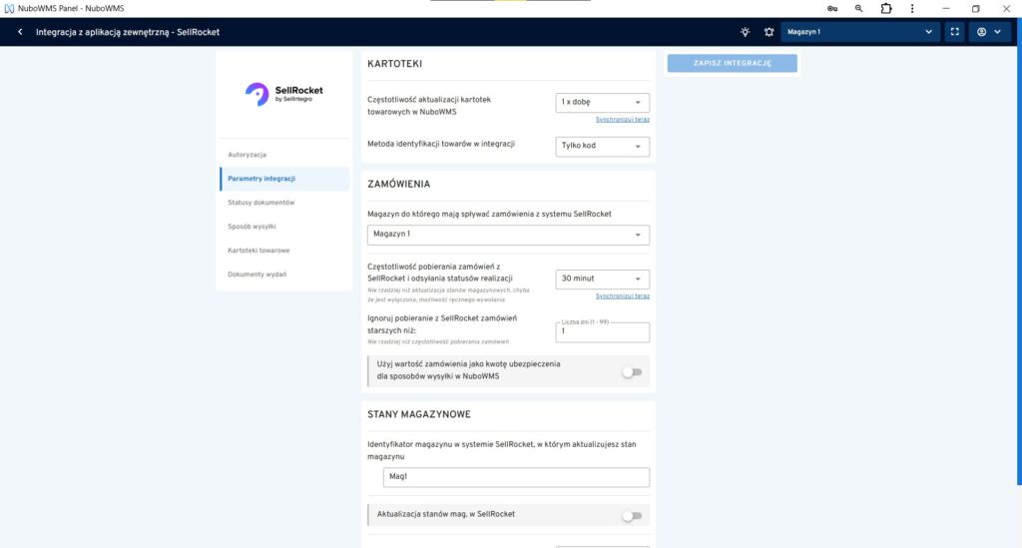Image resolution: width=1022 pixels, height=548 pixels.
Task: Open the notifications bell
Action: tap(768, 32)
